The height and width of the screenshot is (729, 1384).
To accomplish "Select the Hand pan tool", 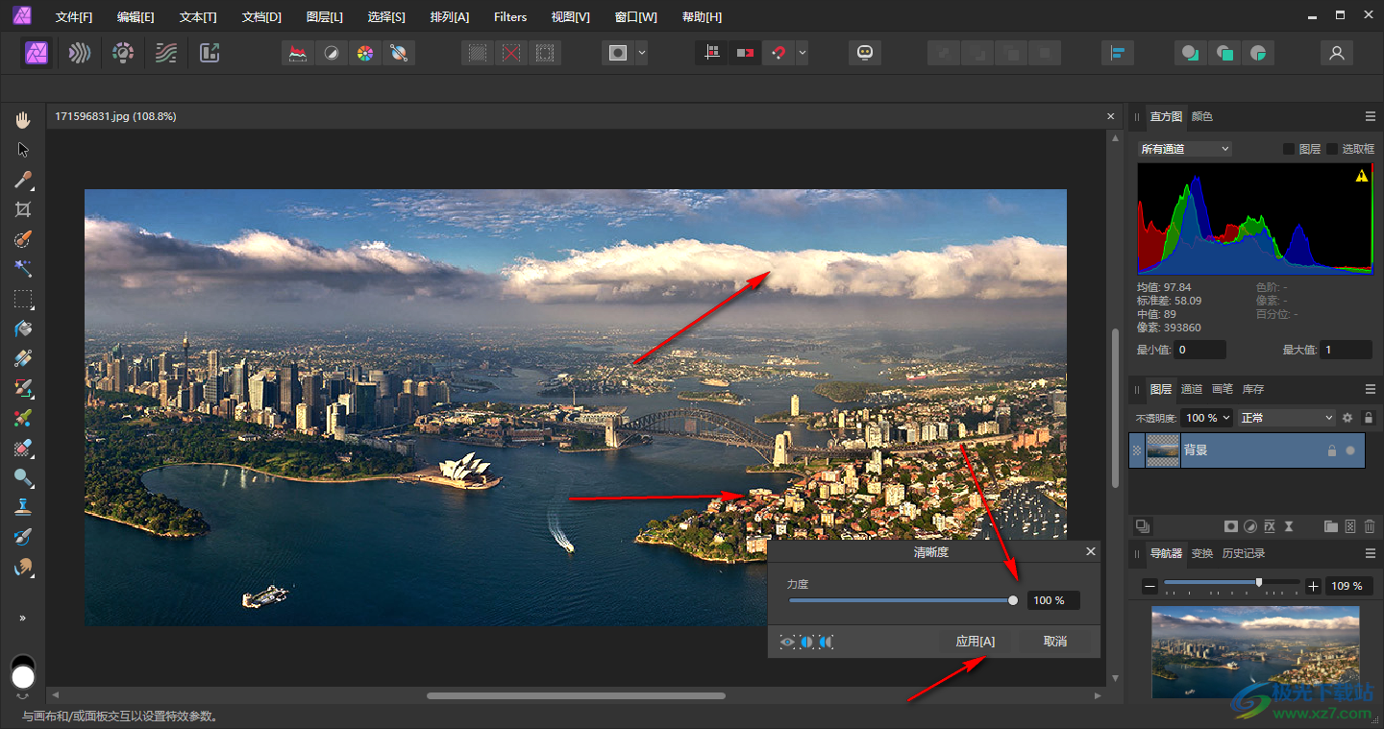I will pyautogui.click(x=23, y=120).
